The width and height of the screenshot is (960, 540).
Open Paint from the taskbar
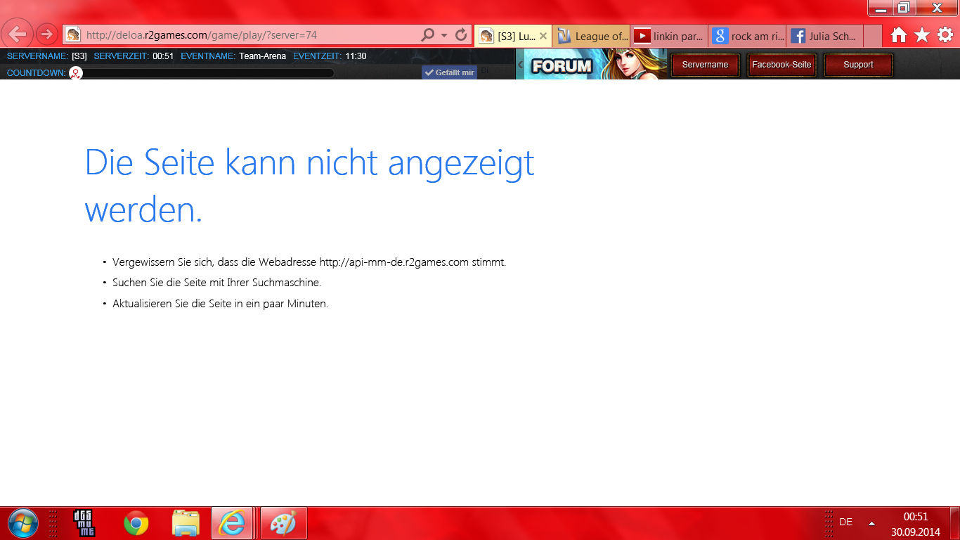(284, 523)
